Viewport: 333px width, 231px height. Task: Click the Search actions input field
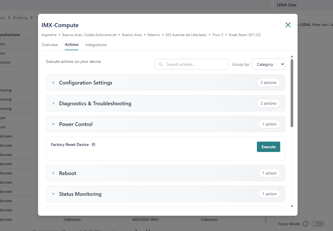tap(191, 64)
